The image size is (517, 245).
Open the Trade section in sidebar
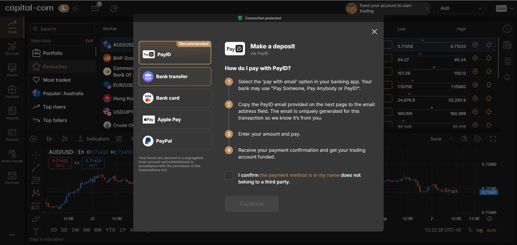[x=12, y=27]
